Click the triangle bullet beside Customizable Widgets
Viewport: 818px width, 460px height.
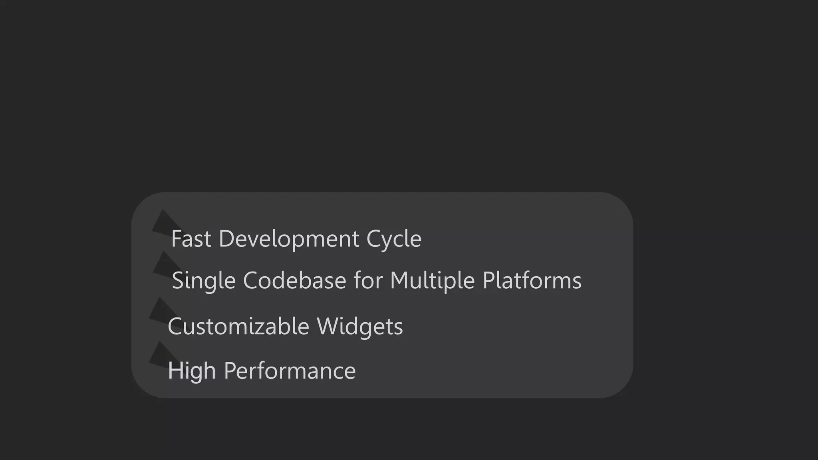(x=161, y=310)
